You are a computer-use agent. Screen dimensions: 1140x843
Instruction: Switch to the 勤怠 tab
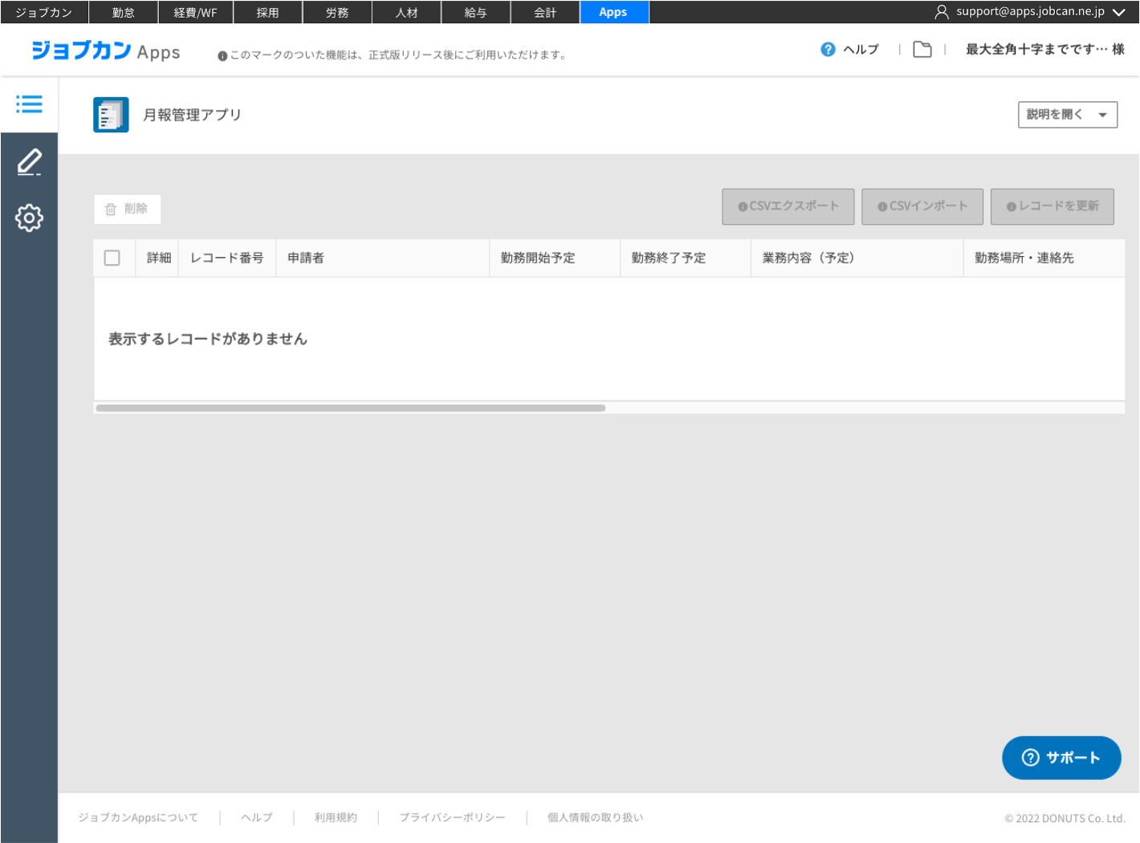click(123, 12)
